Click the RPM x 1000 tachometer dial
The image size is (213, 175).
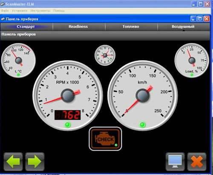(x=68, y=95)
